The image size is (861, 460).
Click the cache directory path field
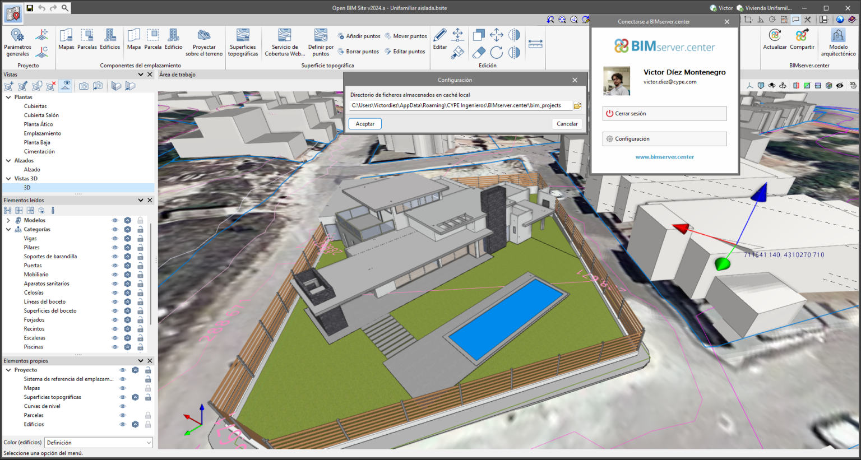point(460,105)
